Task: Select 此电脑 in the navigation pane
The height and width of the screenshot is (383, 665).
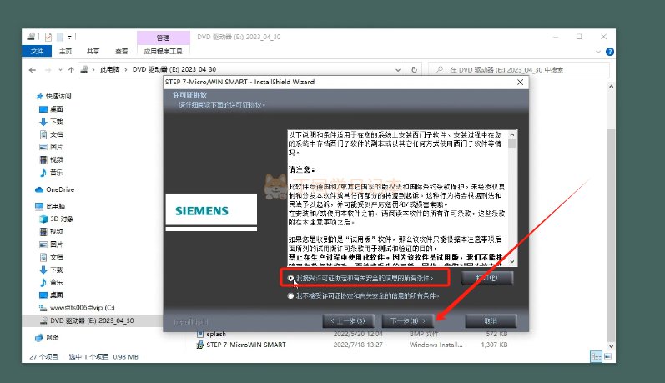Action: click(50, 207)
